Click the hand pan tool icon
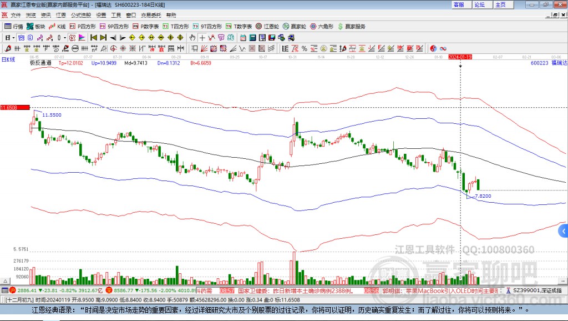This screenshot has height=321, width=568. pyautogui.click(x=192, y=38)
